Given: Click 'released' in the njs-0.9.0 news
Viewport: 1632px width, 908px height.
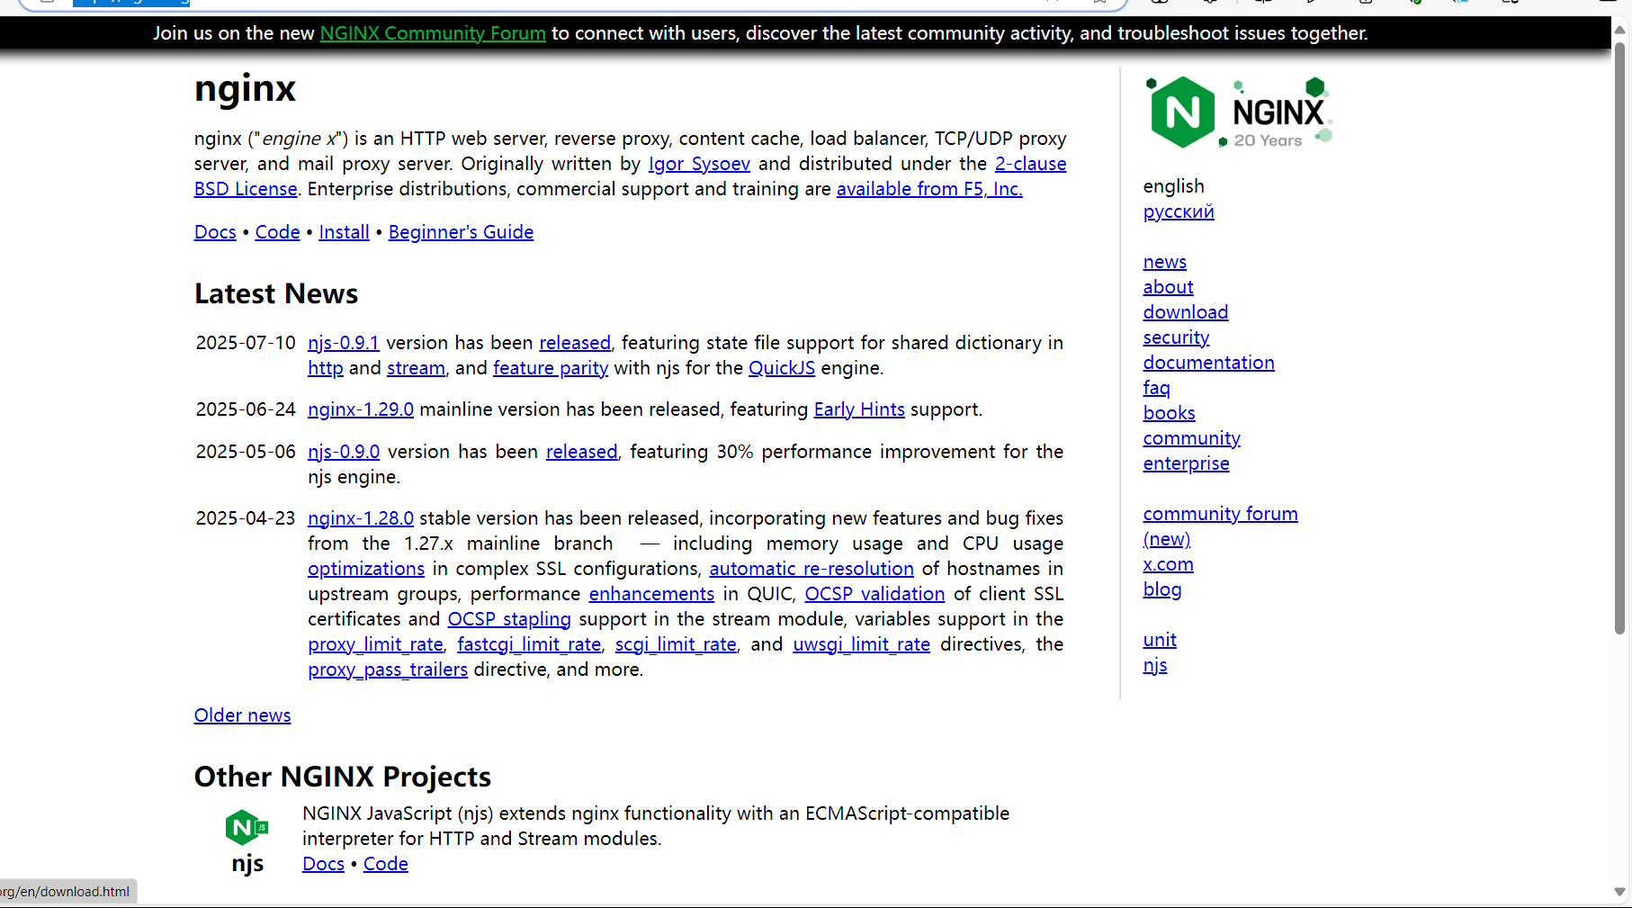Looking at the screenshot, I should click(x=582, y=452).
